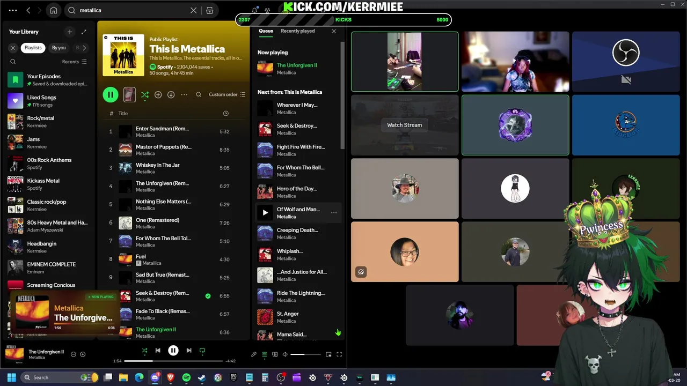The width and height of the screenshot is (687, 386).
Task: Open the playlist preview thumbnail button
Action: pos(129,94)
